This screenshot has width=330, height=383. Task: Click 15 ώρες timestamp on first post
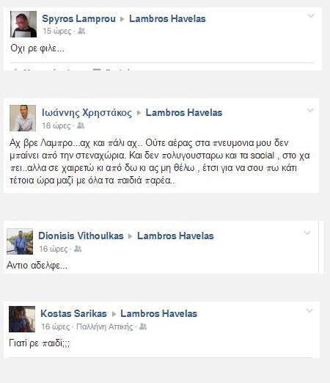[x=57, y=31]
